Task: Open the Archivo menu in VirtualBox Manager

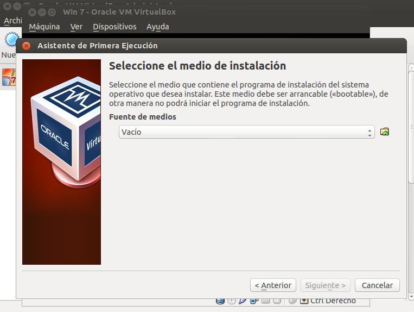Action: tap(12, 21)
